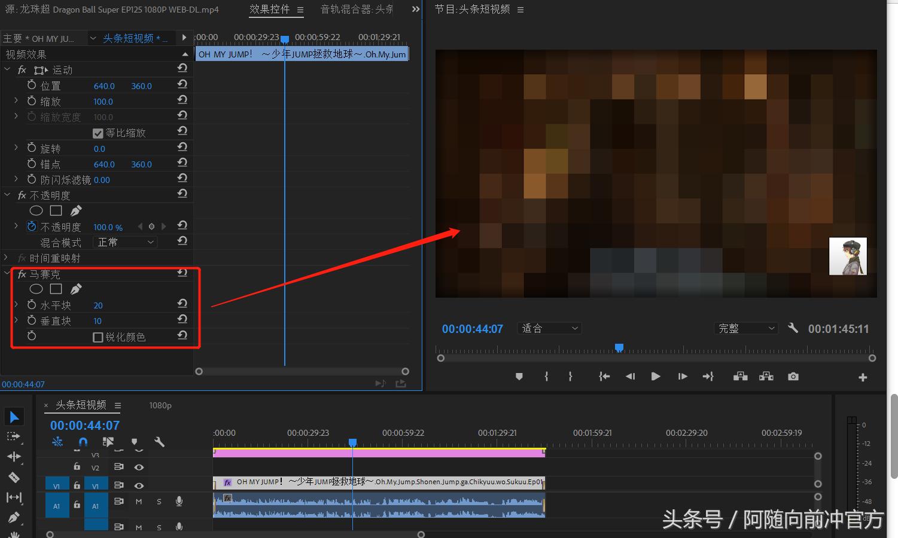Select the Ripple Edit tool
The width and height of the screenshot is (898, 538).
pyautogui.click(x=14, y=456)
